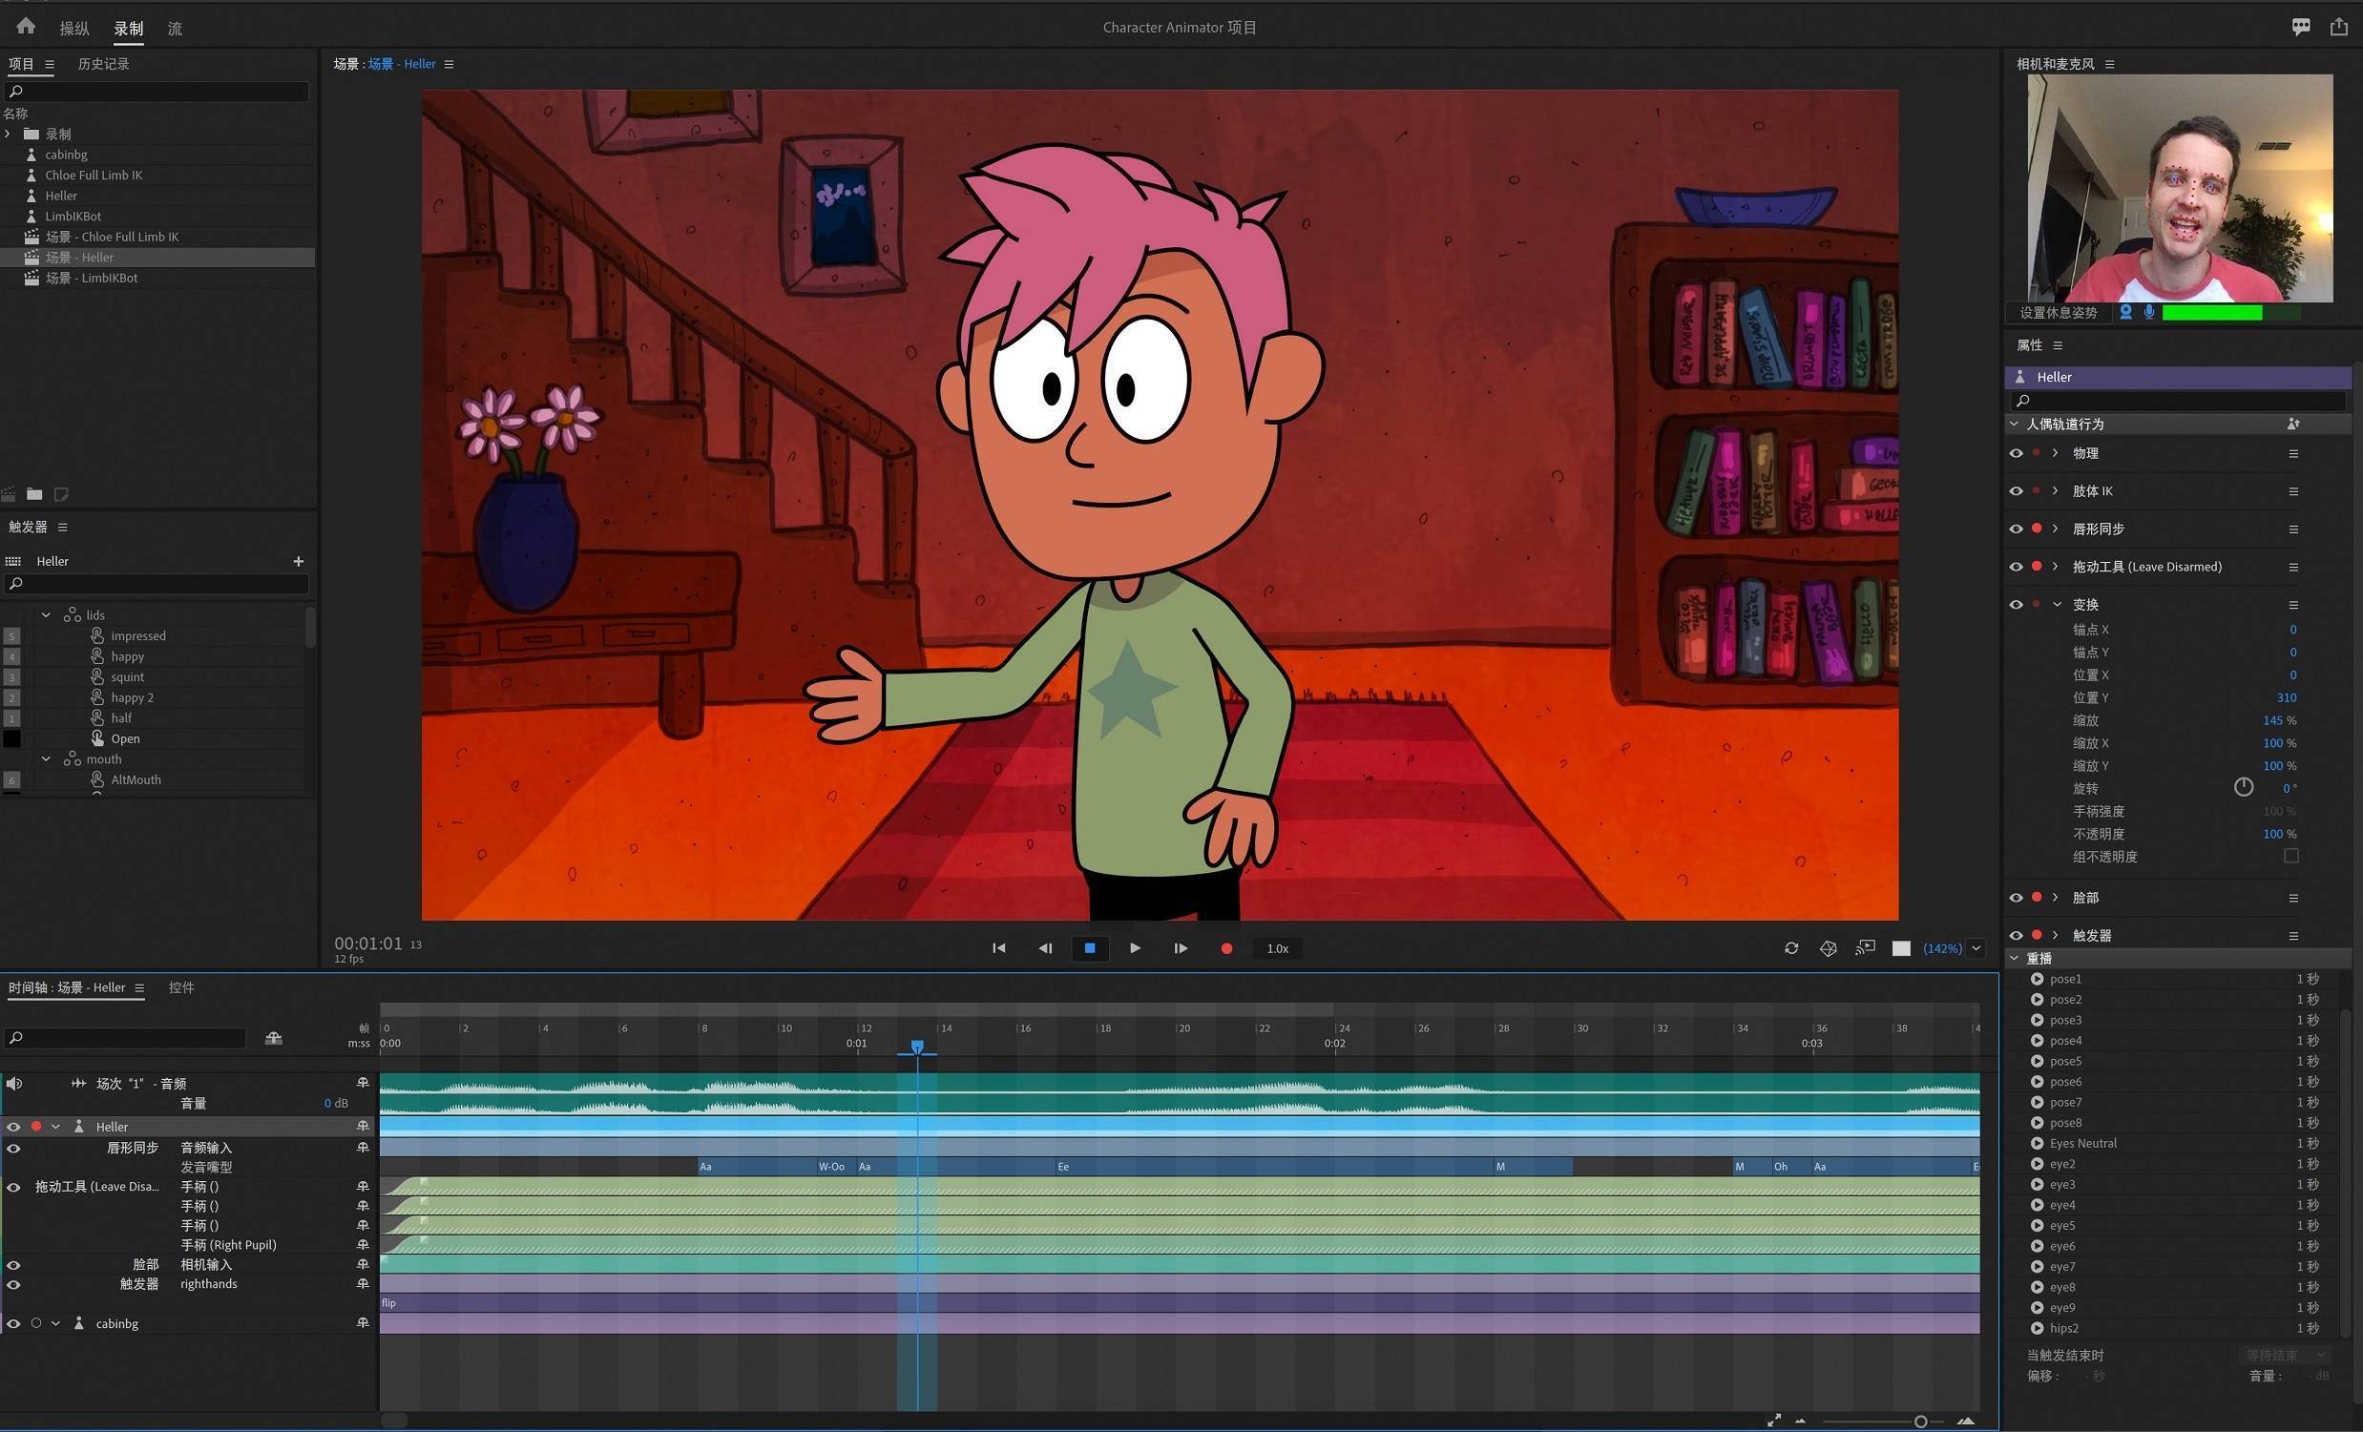Click the rotation dial icon beside 旋转 property
Viewport: 2363px width, 1432px height.
click(x=2244, y=787)
